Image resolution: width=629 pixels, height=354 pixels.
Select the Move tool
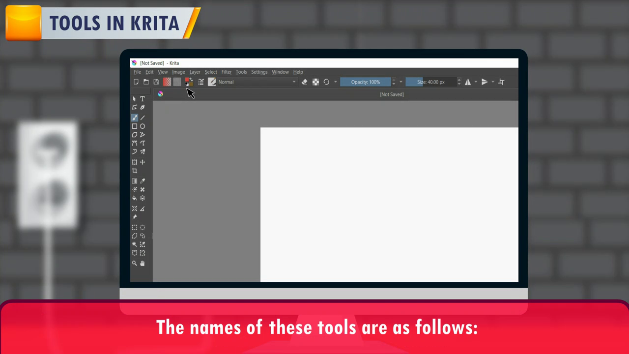click(143, 162)
